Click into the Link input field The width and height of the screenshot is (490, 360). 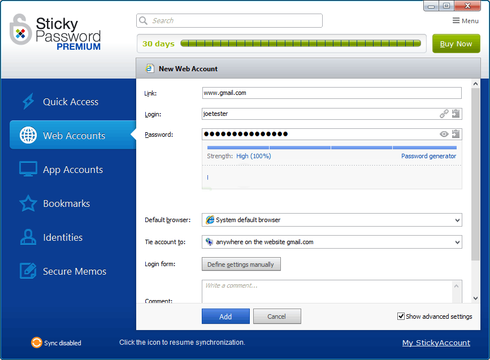coord(331,93)
